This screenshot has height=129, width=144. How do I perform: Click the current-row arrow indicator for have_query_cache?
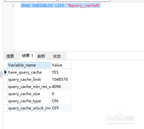click(x=6, y=72)
